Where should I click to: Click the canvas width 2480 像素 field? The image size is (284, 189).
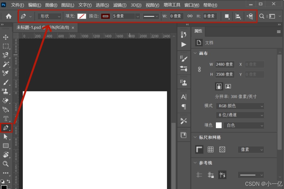225,64
